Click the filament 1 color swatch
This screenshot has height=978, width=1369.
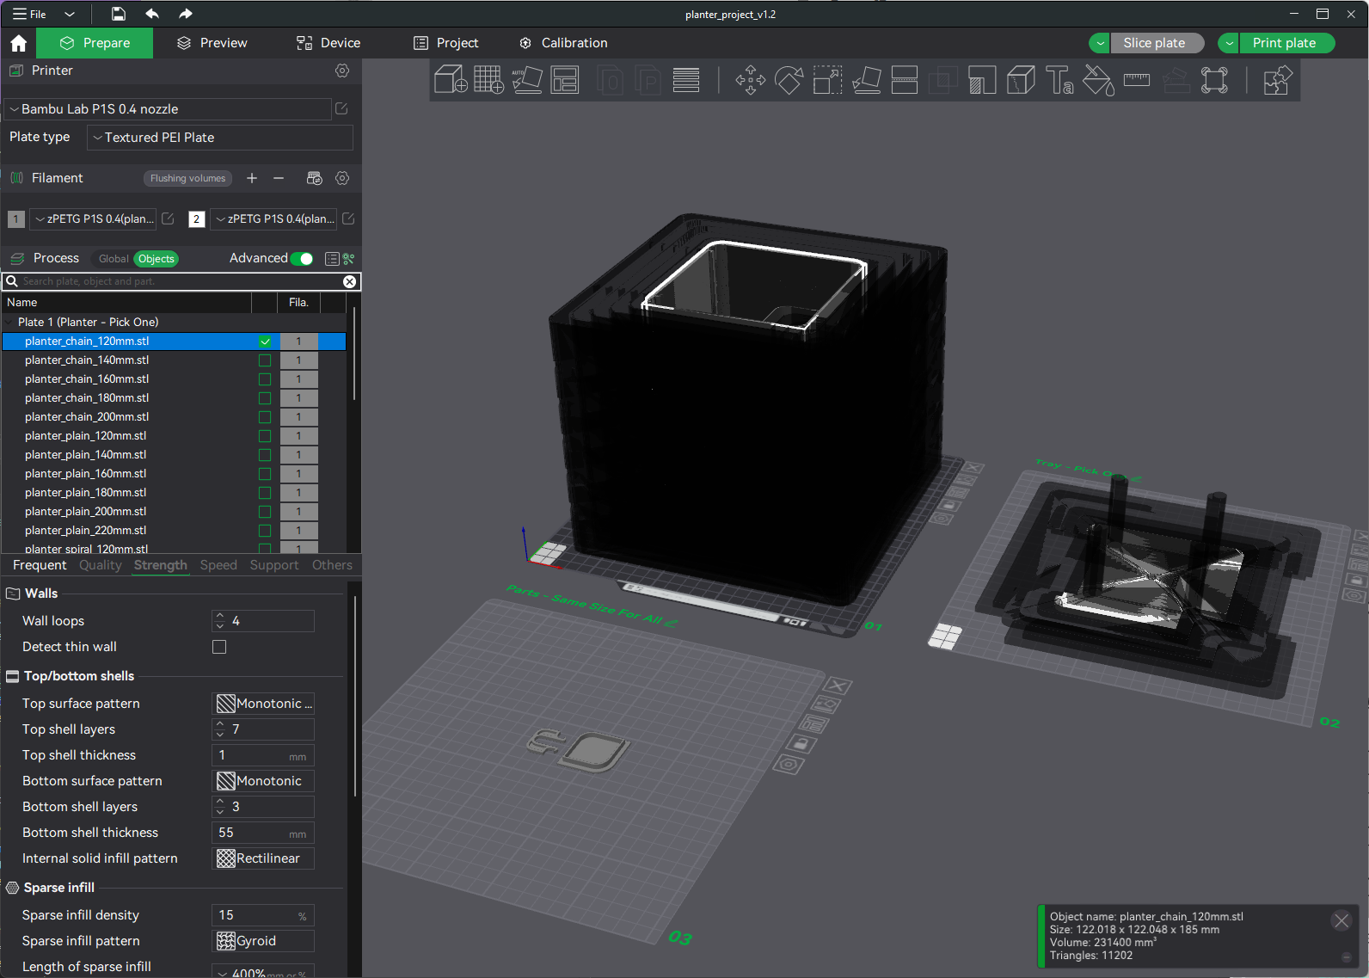(15, 219)
